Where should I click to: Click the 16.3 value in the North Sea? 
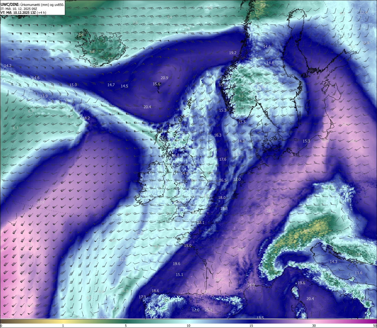pos(218,135)
